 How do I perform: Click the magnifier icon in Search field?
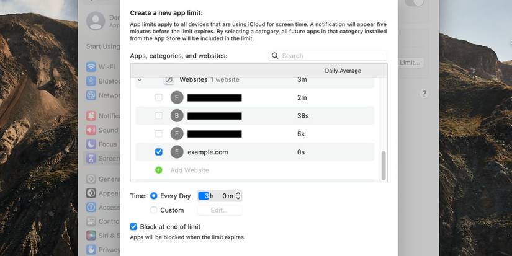(x=276, y=56)
